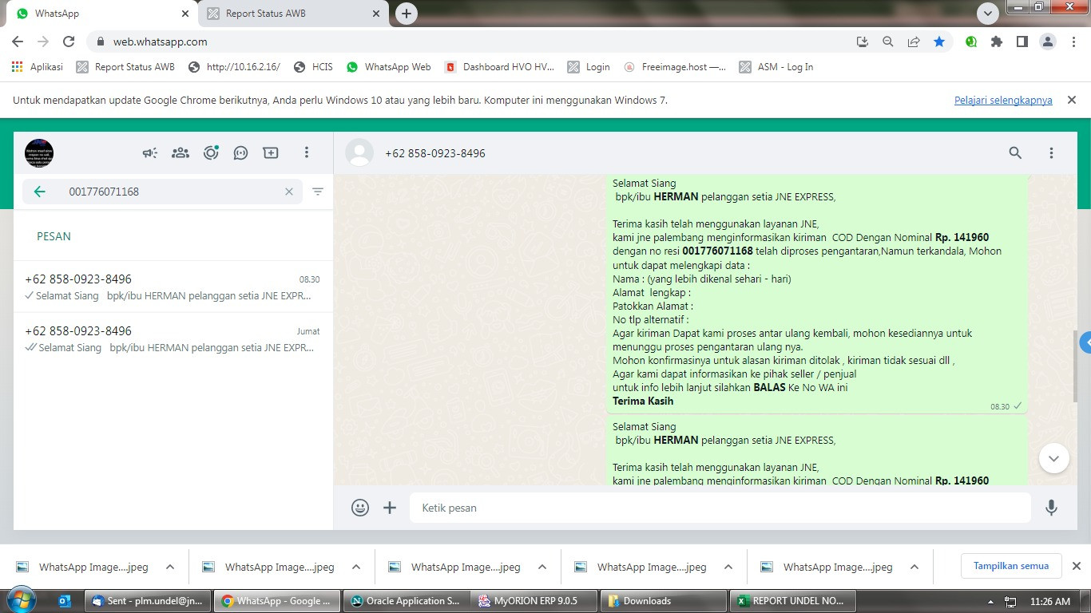The height and width of the screenshot is (613, 1091).
Task: Switch to the Report Status AWB tab
Action: point(292,14)
